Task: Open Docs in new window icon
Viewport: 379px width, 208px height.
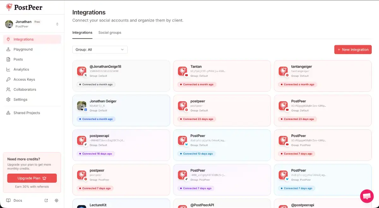Action: click(x=46, y=200)
